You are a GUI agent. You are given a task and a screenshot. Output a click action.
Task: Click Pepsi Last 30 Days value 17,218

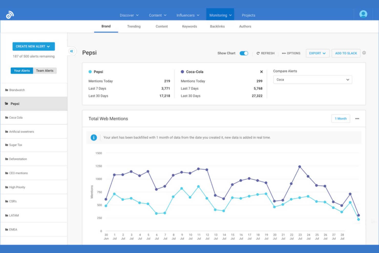click(x=165, y=96)
